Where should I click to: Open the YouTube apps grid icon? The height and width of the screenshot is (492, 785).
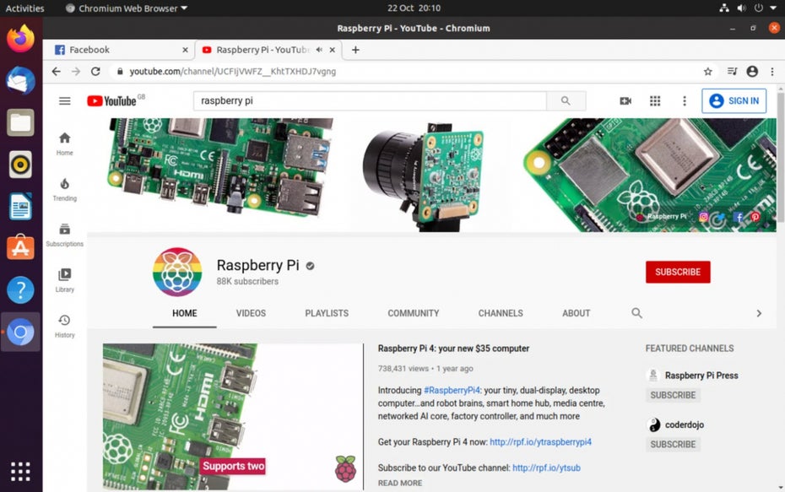655,101
